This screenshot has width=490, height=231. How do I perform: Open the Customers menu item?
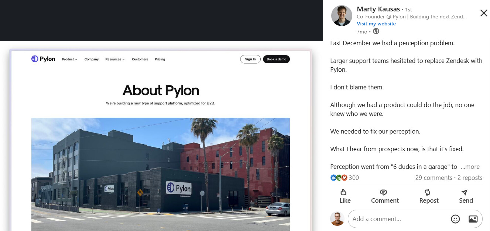click(x=140, y=59)
